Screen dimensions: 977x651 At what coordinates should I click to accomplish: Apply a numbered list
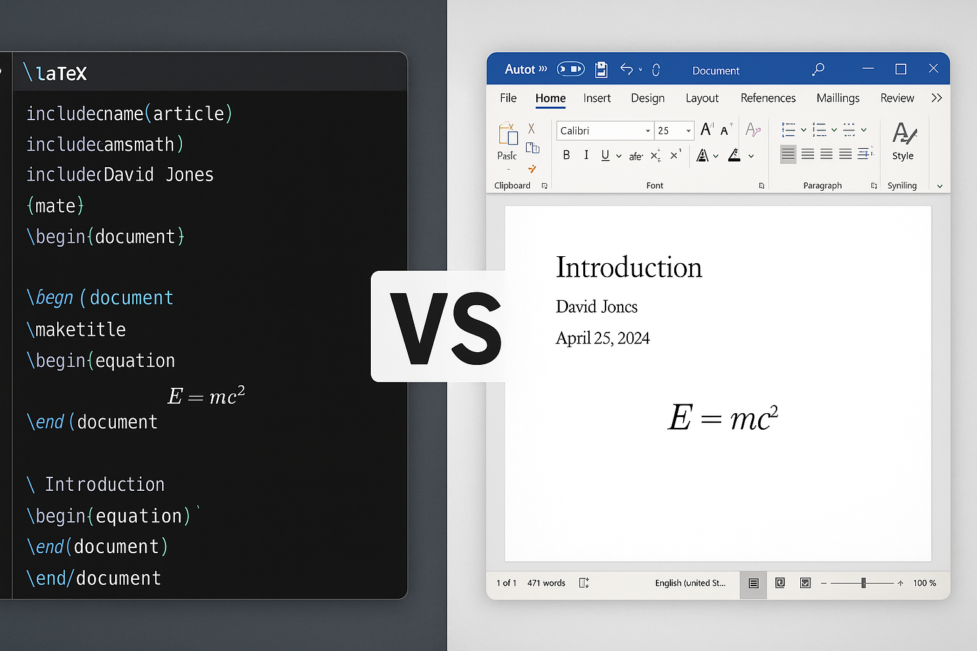coord(819,130)
